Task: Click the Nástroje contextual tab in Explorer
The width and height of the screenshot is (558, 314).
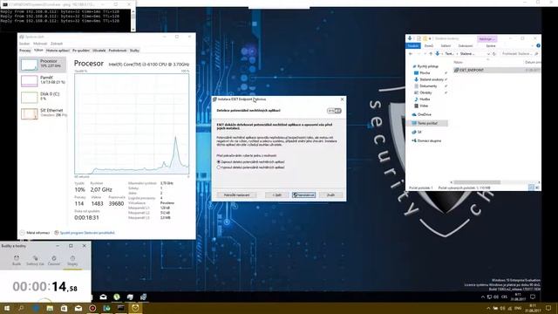Action: tap(487, 38)
